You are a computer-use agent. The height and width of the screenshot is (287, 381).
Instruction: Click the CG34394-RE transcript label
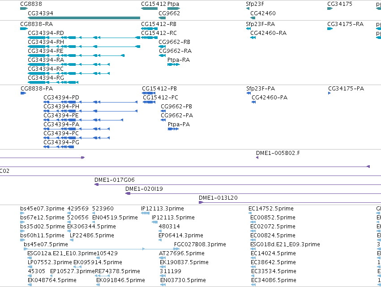[46, 51]
